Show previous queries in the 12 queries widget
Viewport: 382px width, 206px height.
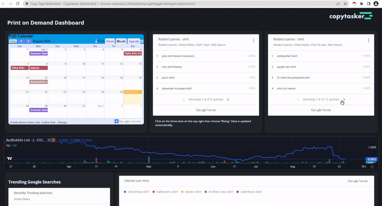point(298,99)
